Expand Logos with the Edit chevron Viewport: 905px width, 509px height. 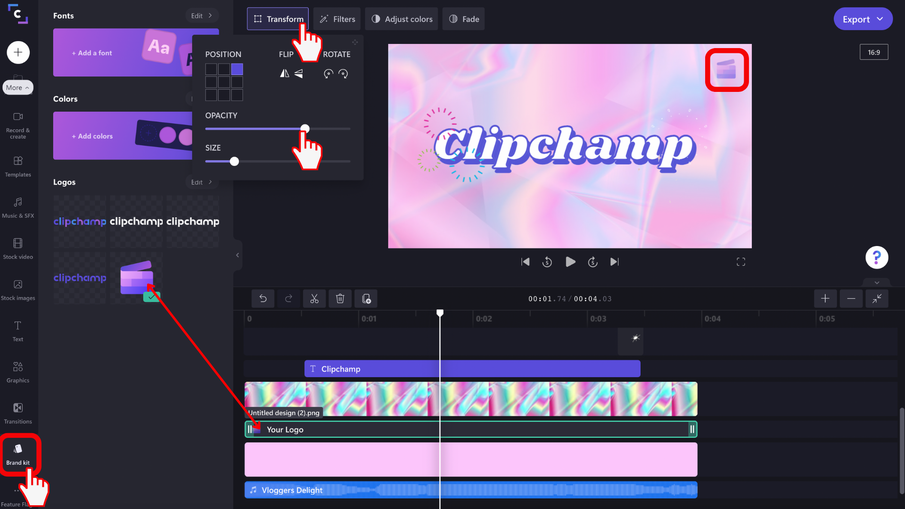(202, 182)
